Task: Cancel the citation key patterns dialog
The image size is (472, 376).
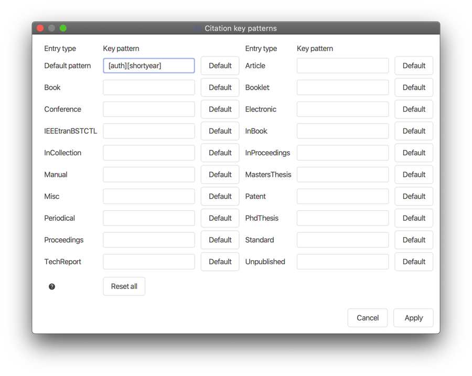Action: click(x=367, y=318)
